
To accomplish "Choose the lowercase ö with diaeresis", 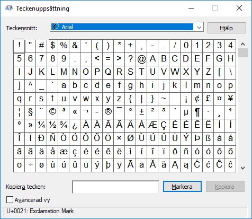I will (x=19, y=165).
